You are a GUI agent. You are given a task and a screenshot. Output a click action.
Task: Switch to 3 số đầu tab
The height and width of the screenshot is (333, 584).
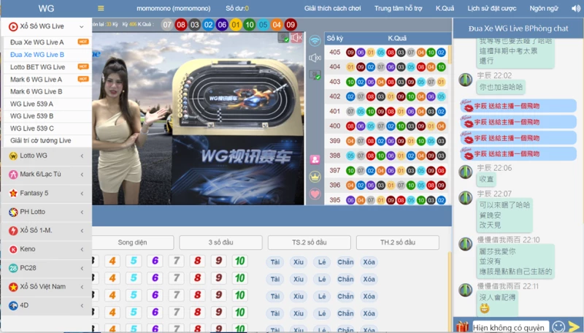[x=221, y=242]
